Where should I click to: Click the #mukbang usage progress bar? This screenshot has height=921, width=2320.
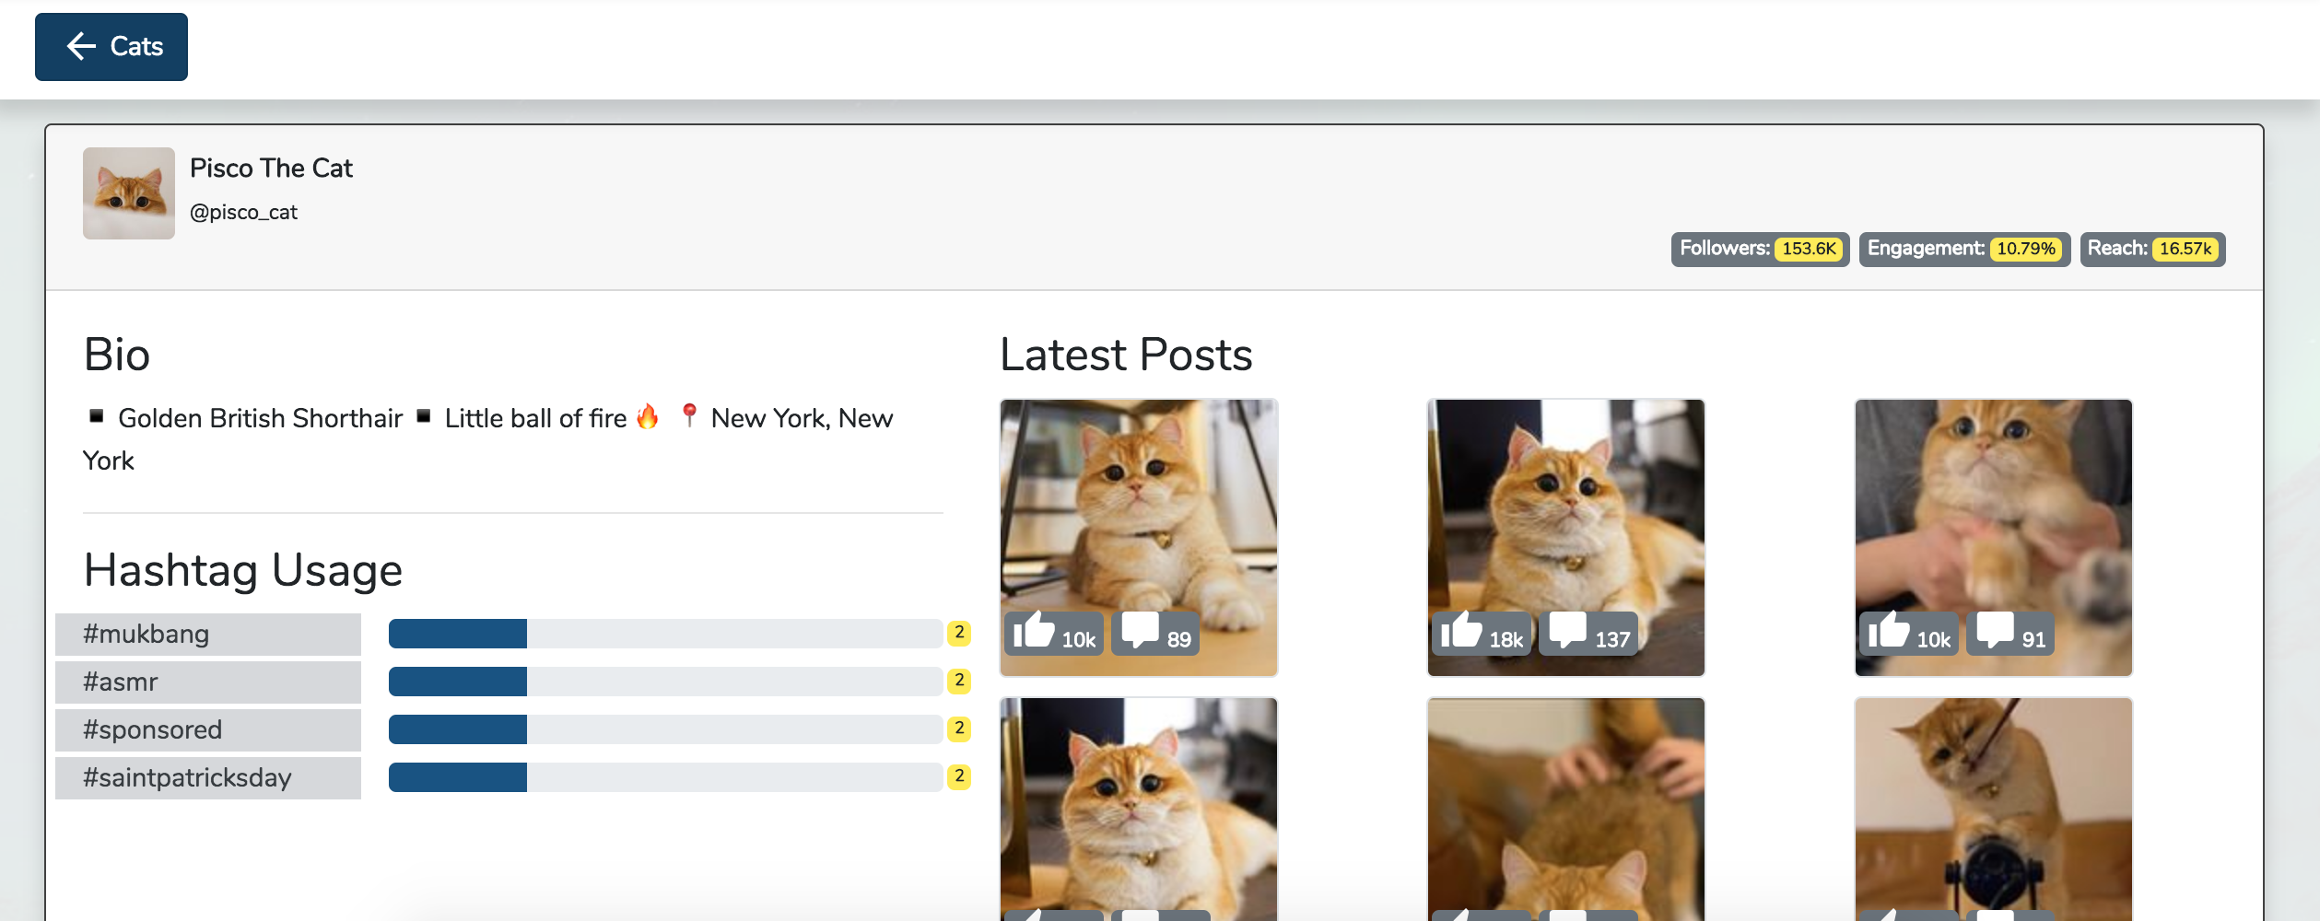(665, 634)
